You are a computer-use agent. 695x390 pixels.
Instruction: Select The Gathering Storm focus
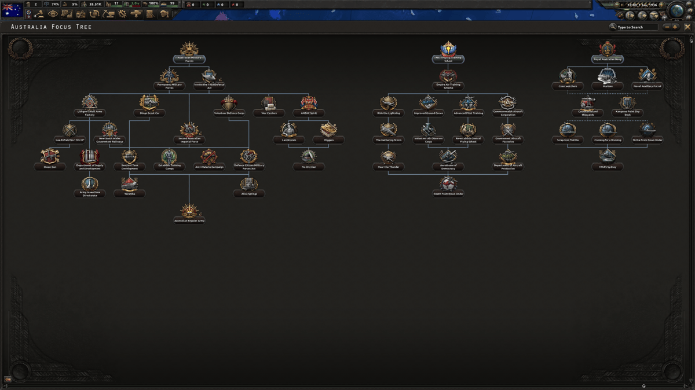389,133
